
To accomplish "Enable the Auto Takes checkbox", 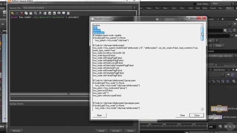I will [x=195, y=4].
